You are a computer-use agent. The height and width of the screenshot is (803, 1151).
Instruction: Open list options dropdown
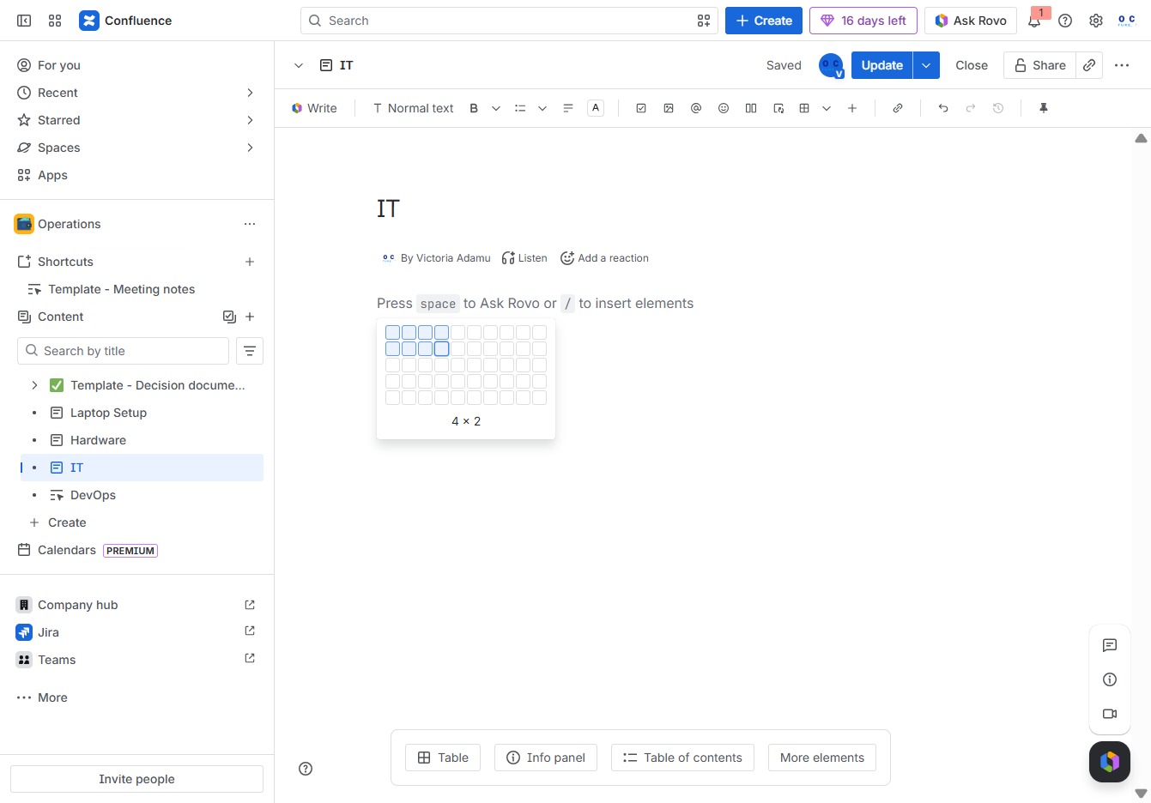click(542, 108)
